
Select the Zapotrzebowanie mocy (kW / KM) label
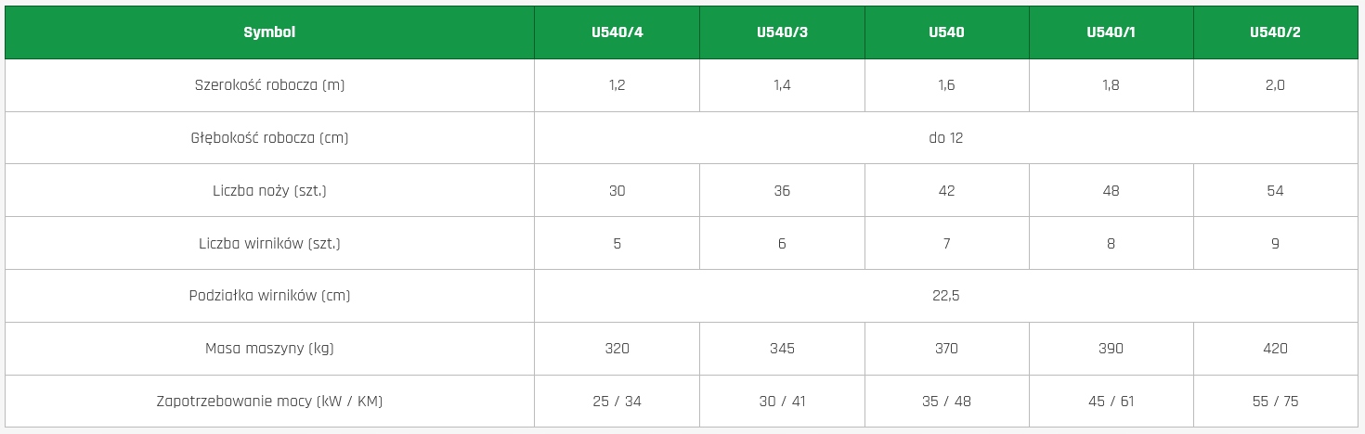pyautogui.click(x=269, y=402)
